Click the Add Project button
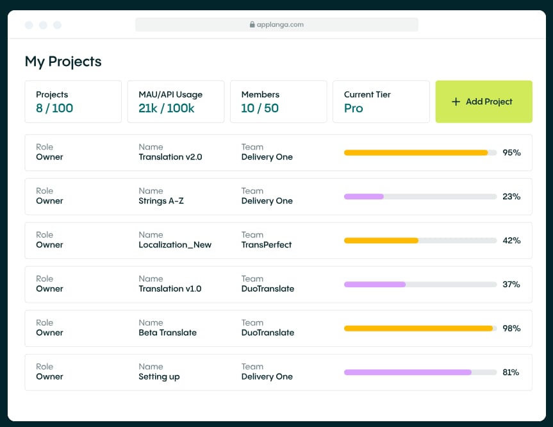The height and width of the screenshot is (427, 553). click(483, 102)
